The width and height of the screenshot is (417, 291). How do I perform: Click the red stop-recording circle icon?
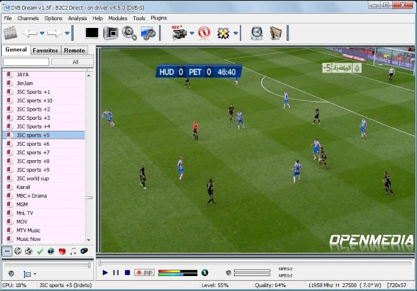coord(204,33)
